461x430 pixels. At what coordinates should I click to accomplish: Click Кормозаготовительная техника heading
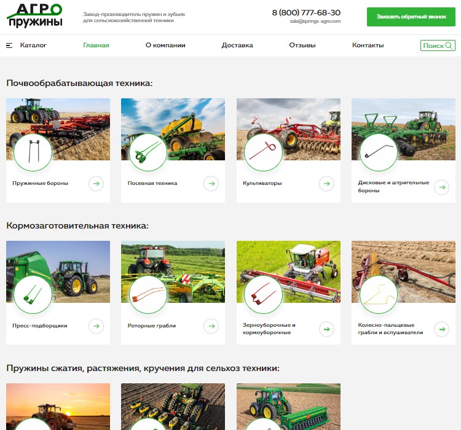[x=77, y=225]
